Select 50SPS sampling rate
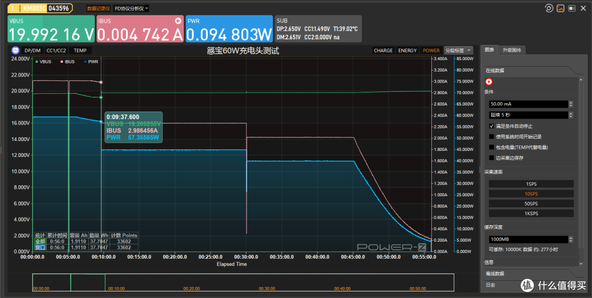The height and width of the screenshot is (298, 592). tap(531, 203)
